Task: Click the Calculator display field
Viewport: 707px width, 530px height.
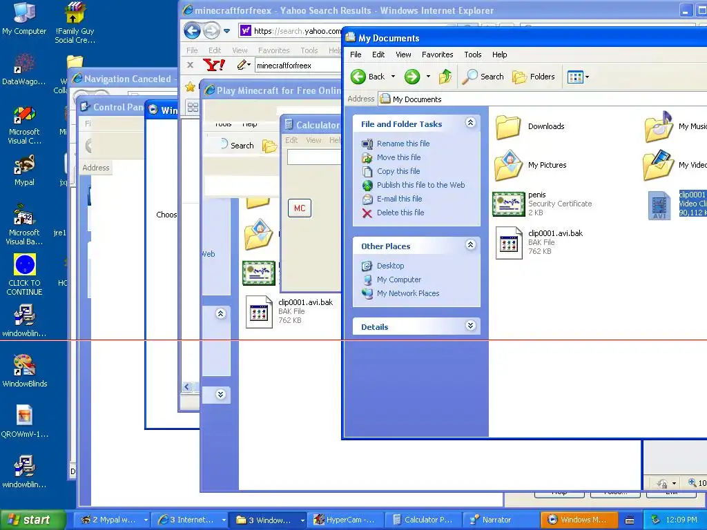Action: click(x=314, y=157)
